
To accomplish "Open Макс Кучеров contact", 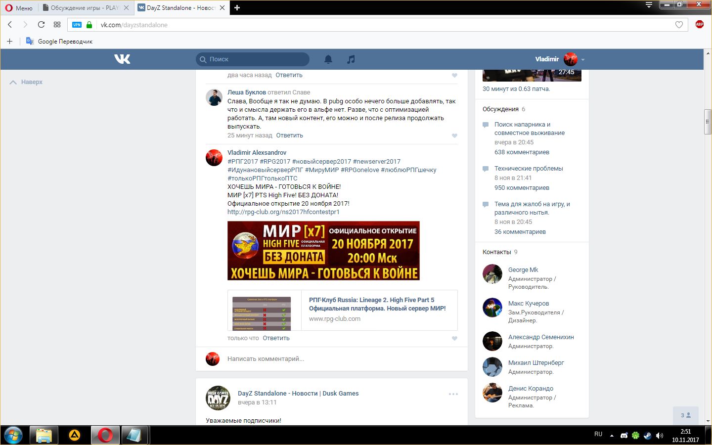I will pos(529,304).
